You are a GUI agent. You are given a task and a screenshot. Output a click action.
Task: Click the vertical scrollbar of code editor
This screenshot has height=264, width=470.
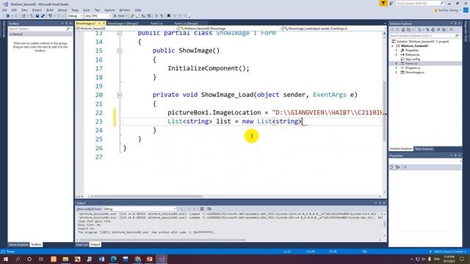385,111
